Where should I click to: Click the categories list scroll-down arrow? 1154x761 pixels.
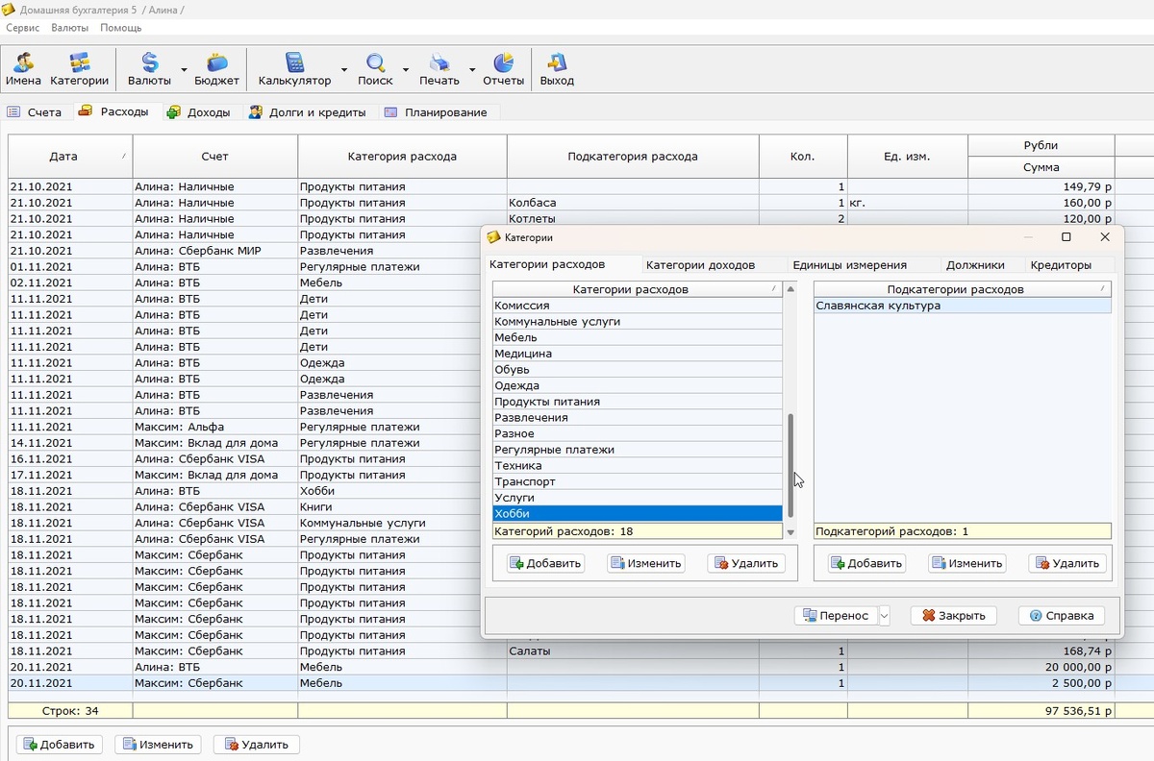[790, 532]
